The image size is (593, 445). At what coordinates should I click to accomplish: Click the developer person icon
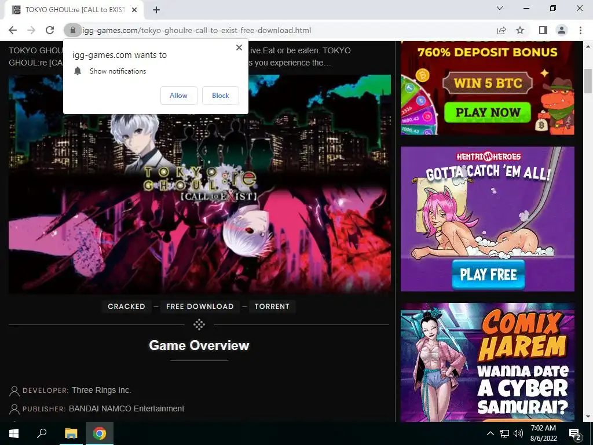click(x=14, y=391)
